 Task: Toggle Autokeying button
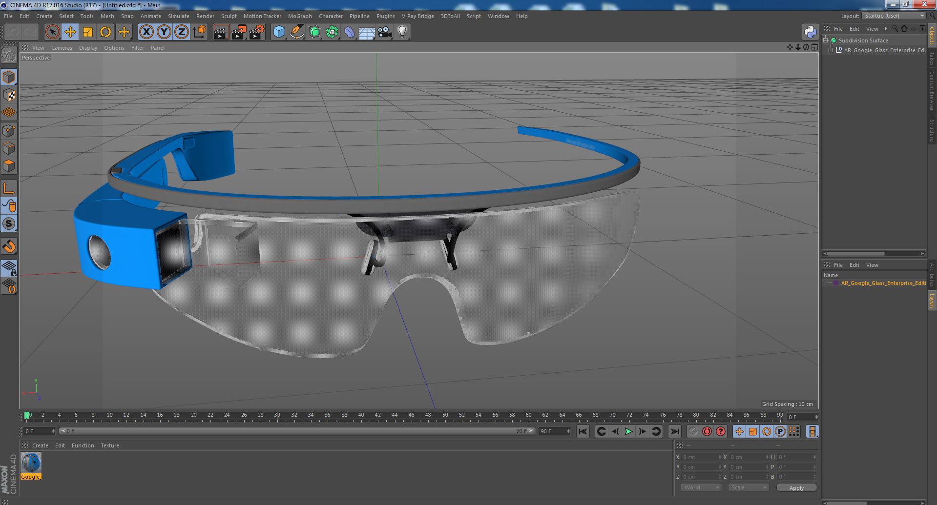pos(707,431)
